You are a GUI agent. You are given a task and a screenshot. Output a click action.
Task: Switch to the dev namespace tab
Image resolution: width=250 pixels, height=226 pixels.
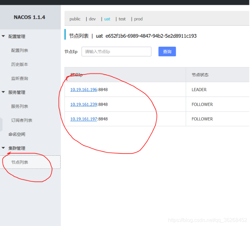pos(92,19)
